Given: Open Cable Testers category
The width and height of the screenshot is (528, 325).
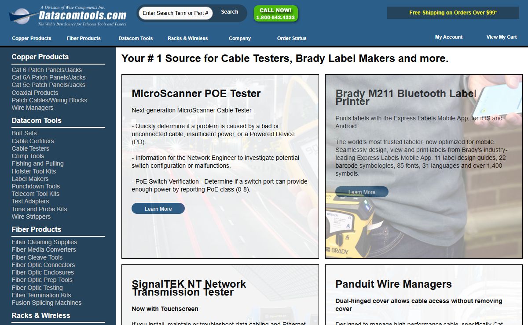Looking at the screenshot, I should coord(30,148).
